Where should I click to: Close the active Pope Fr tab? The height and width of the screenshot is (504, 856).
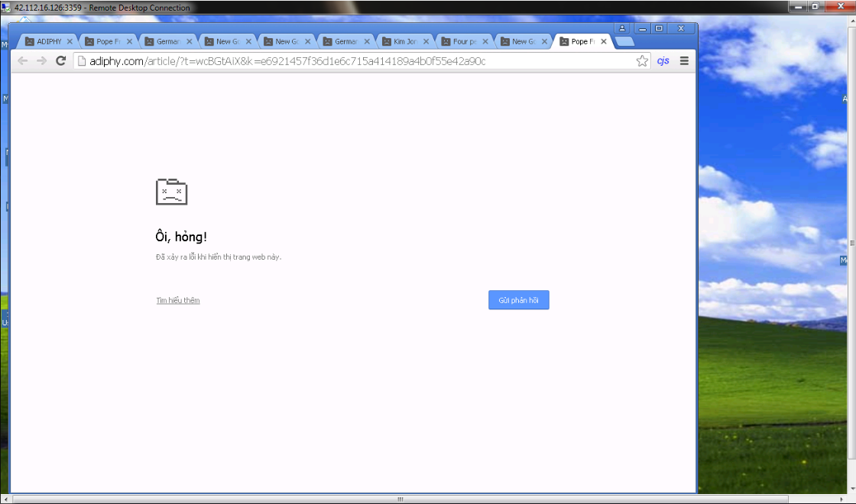coord(603,41)
